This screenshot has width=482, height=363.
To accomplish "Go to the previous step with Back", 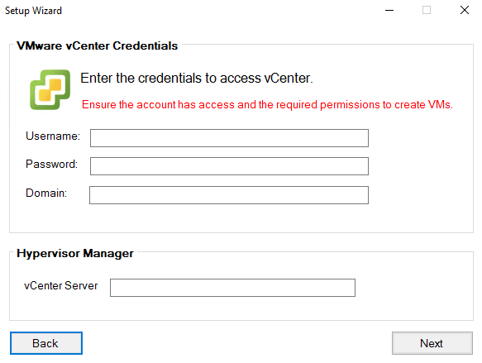I will tap(46, 343).
